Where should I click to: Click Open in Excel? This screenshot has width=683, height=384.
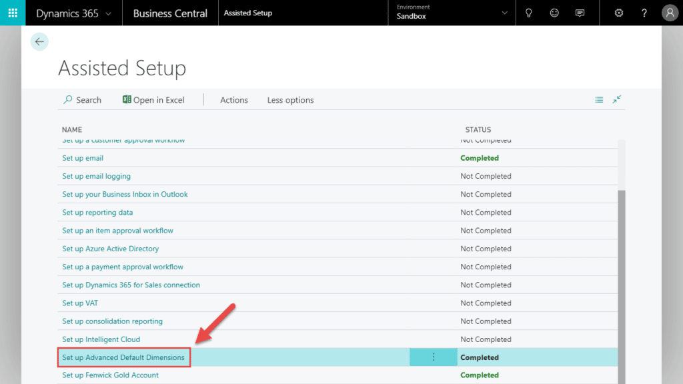tap(153, 100)
